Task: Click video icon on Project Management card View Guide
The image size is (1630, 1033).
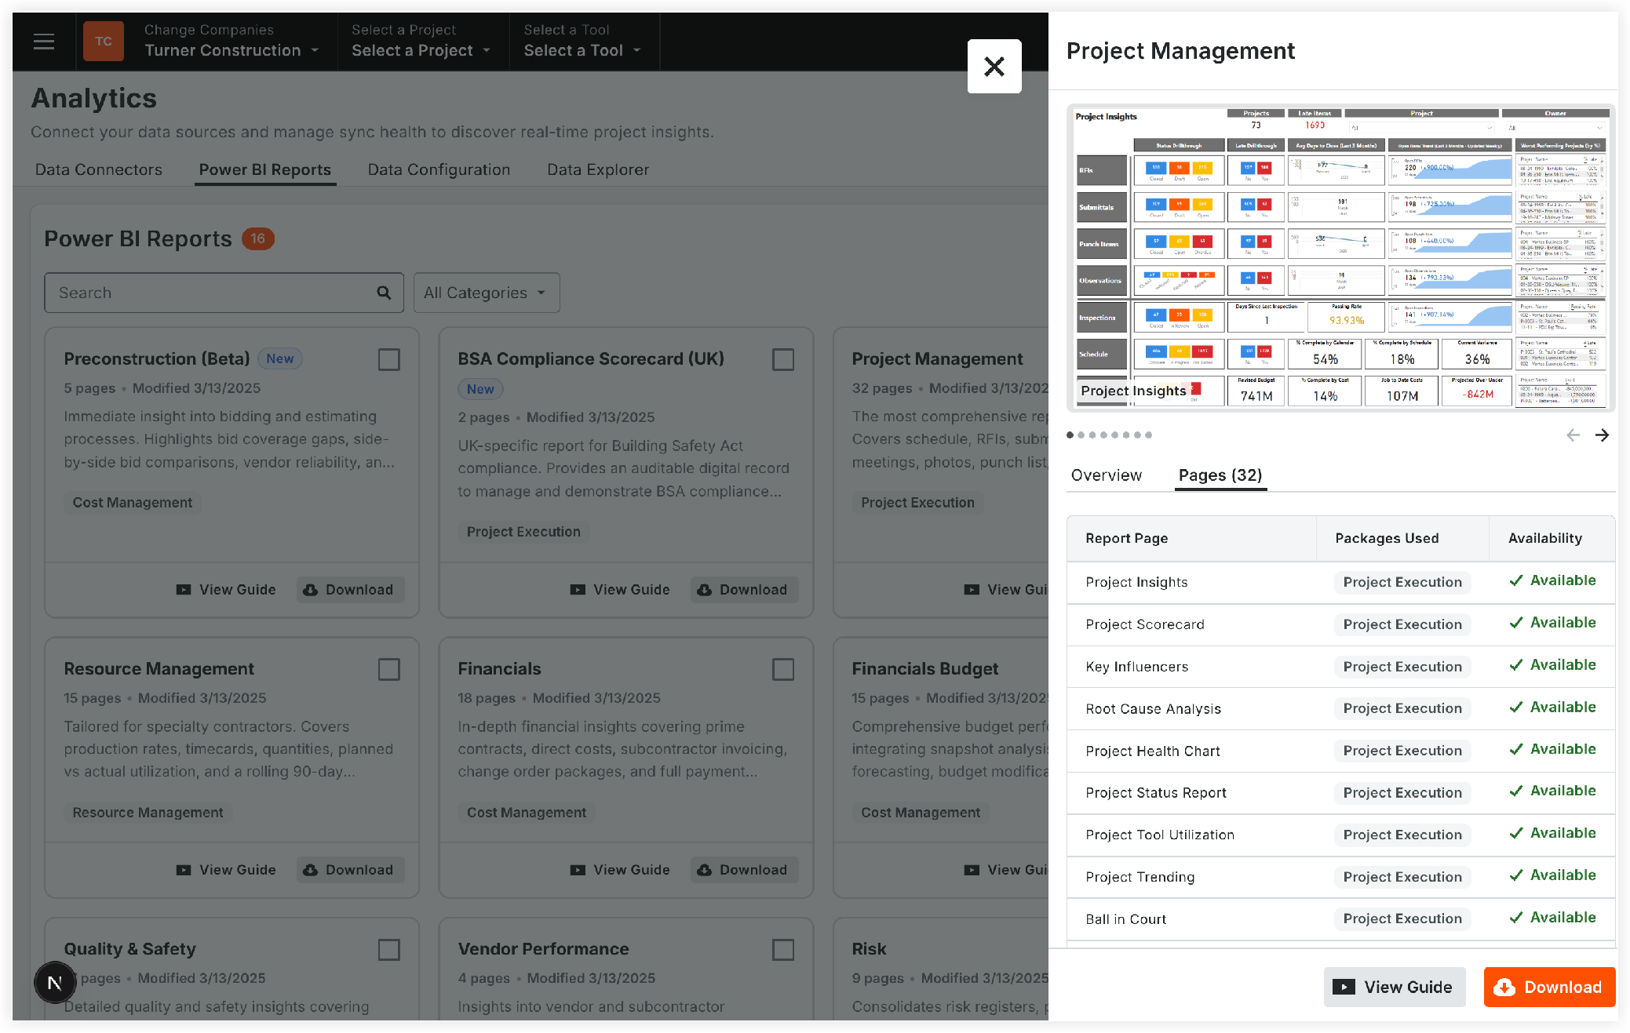Action: tap(972, 590)
